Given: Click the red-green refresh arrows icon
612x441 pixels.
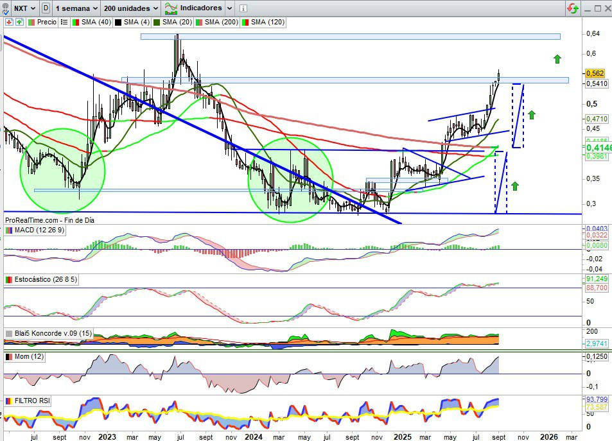Looking at the screenshot, I should (573, 8).
